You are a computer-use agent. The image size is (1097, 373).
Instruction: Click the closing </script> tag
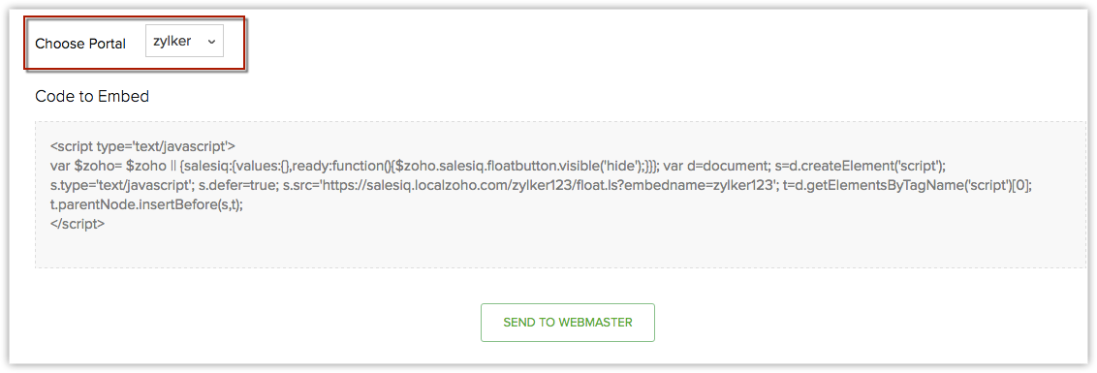pos(78,225)
